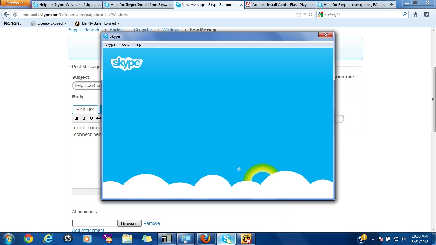The image size is (436, 245).
Task: Toggle underline formatting in post editor
Action: 91,118
